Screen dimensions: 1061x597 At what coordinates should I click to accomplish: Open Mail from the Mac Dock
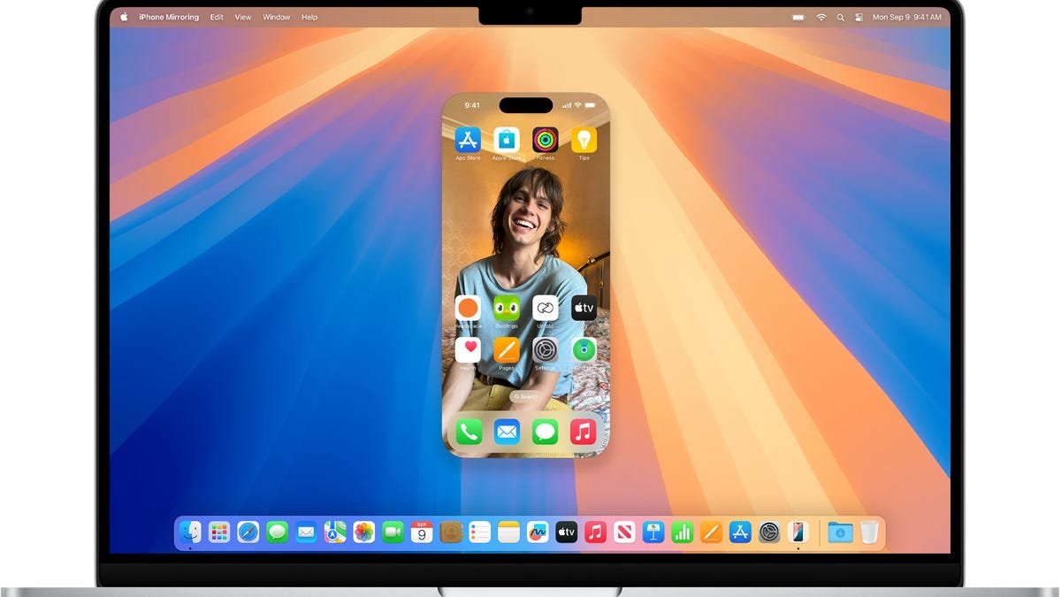(x=306, y=532)
